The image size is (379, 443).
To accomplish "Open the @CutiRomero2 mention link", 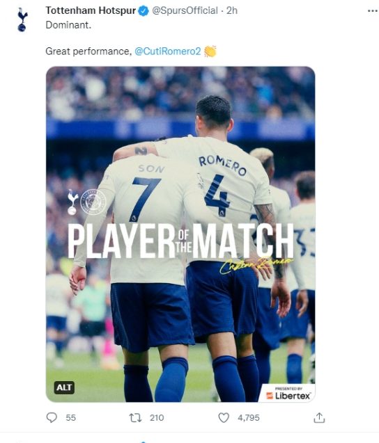I will tap(168, 51).
